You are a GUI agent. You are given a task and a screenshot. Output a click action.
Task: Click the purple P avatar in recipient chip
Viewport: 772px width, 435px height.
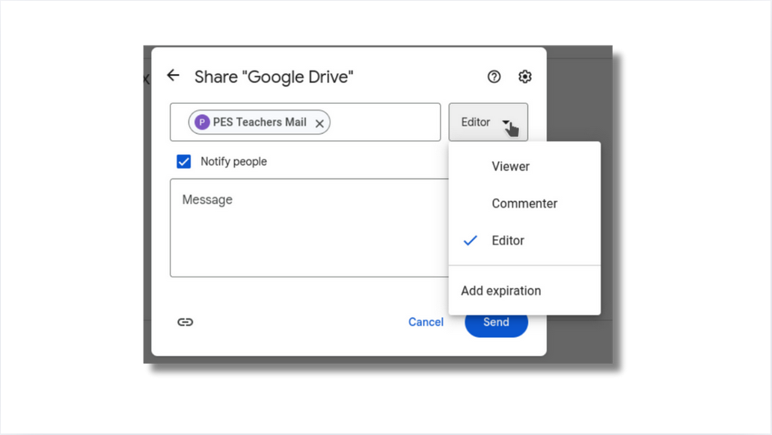click(202, 122)
